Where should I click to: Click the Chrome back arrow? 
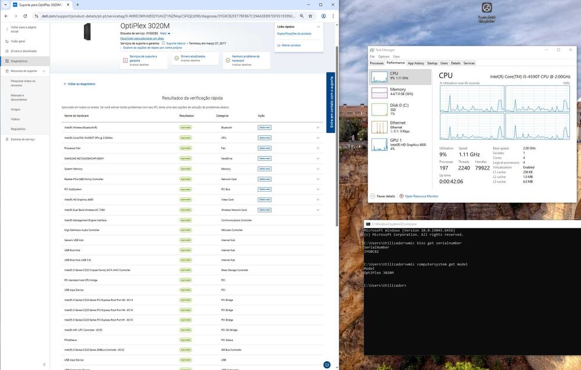[x=6, y=16]
